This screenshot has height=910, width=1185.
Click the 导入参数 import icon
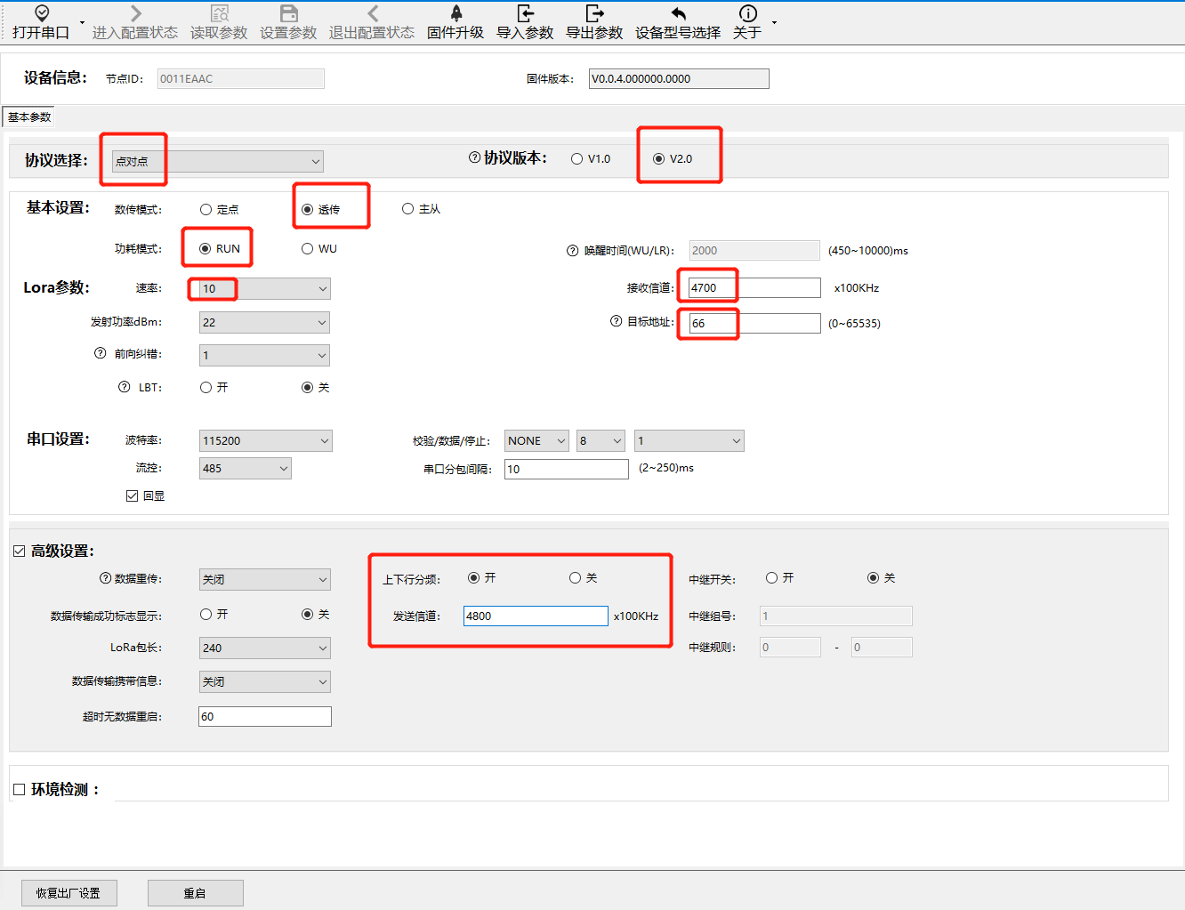pos(525,14)
